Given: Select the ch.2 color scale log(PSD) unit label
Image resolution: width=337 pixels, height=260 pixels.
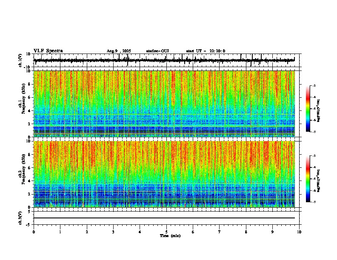Looking at the screenshot, I should point(319,181).
